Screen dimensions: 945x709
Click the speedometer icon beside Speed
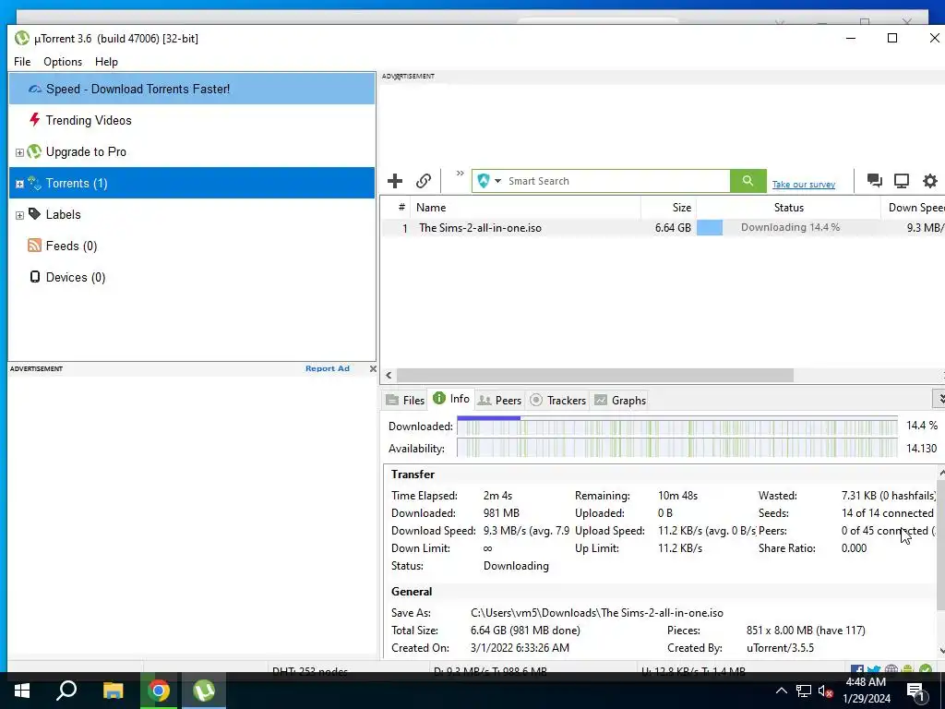(34, 89)
